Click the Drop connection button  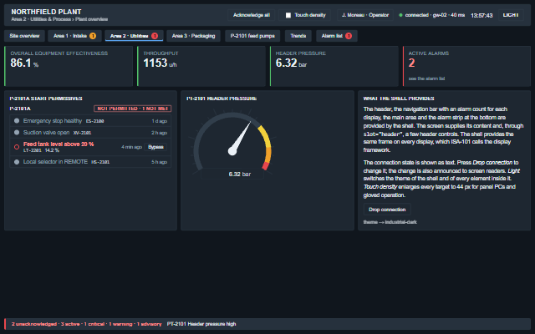(387, 210)
